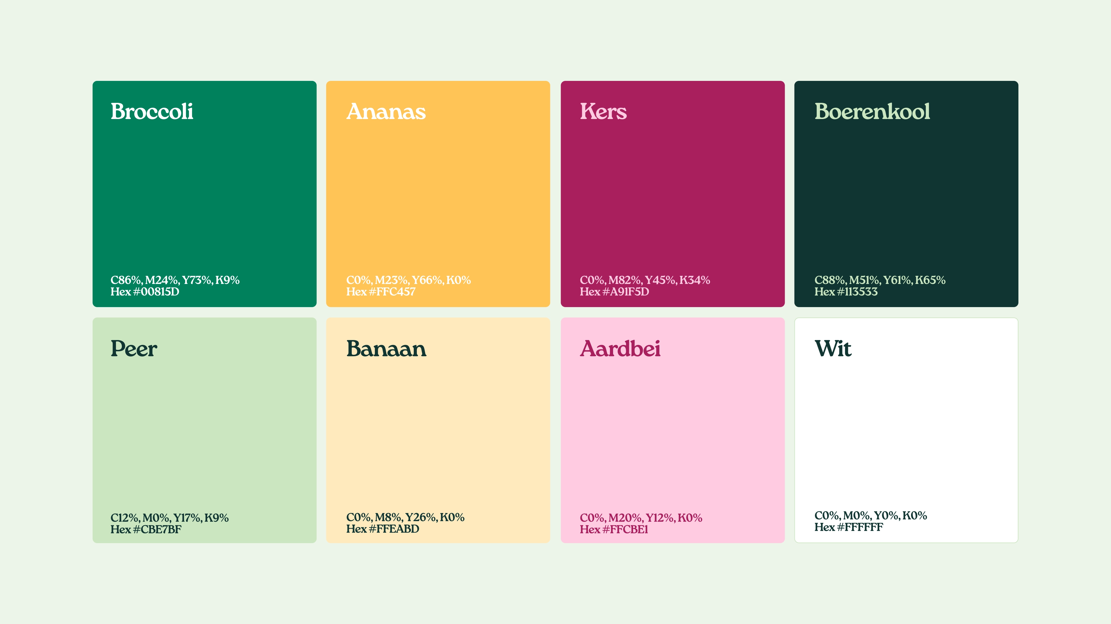Click the text 'Hex #FFC457'
Image resolution: width=1111 pixels, height=624 pixels.
381,292
